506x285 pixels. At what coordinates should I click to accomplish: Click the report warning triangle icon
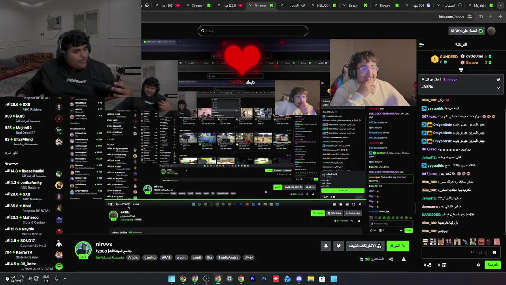[x=404, y=259]
